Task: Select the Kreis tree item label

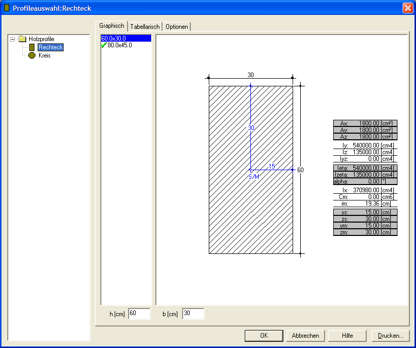Action: tap(45, 56)
